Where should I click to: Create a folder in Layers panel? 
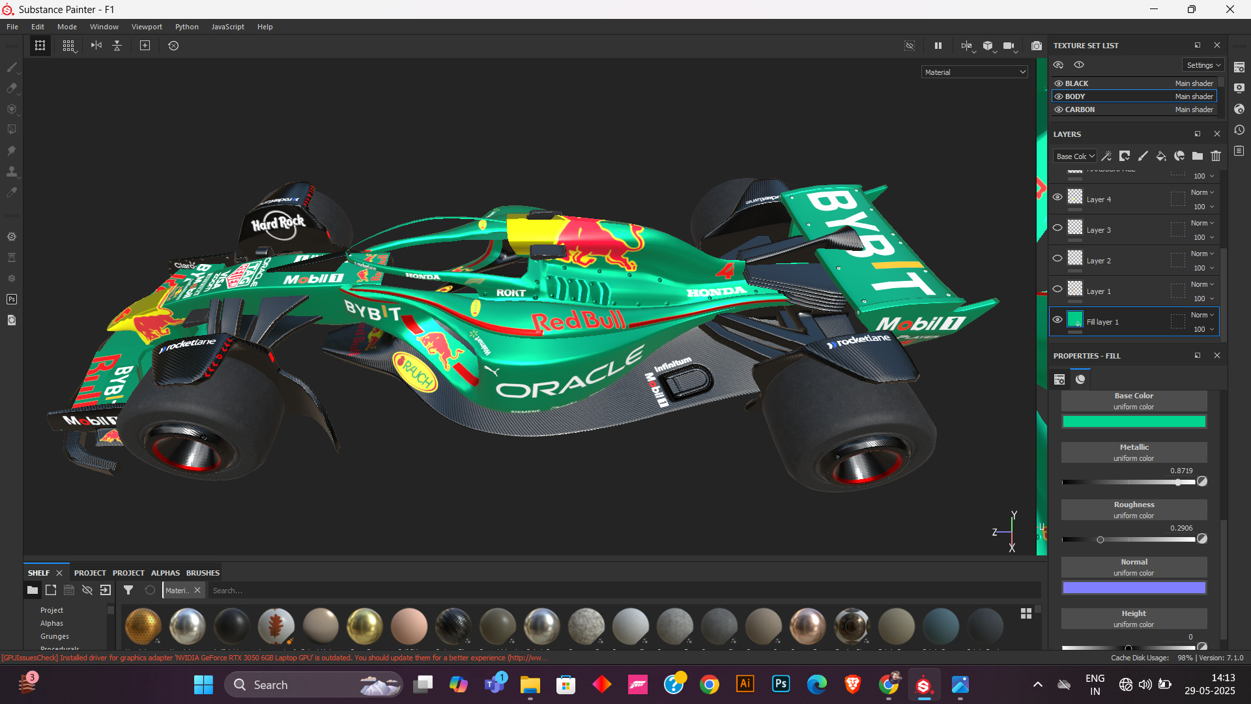click(x=1198, y=156)
